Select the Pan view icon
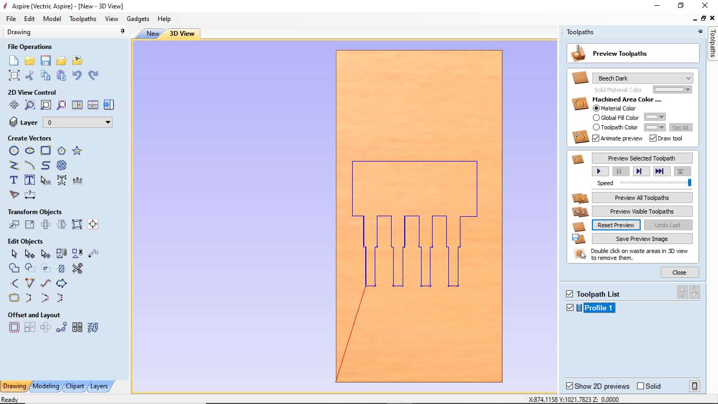The width and height of the screenshot is (718, 404). (x=14, y=105)
